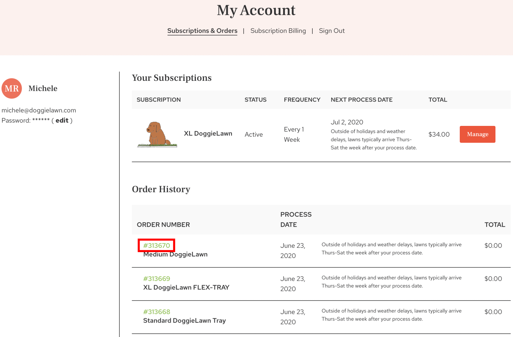Open order #313668
This screenshot has height=337, width=513.
[x=157, y=312]
